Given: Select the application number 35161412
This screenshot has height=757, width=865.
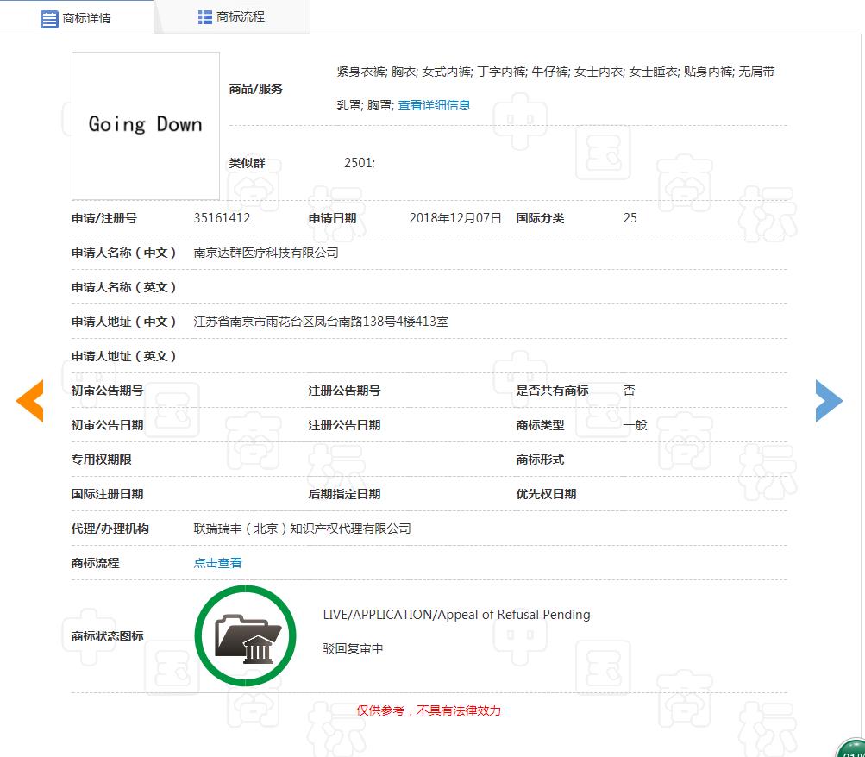Looking at the screenshot, I should [x=222, y=218].
